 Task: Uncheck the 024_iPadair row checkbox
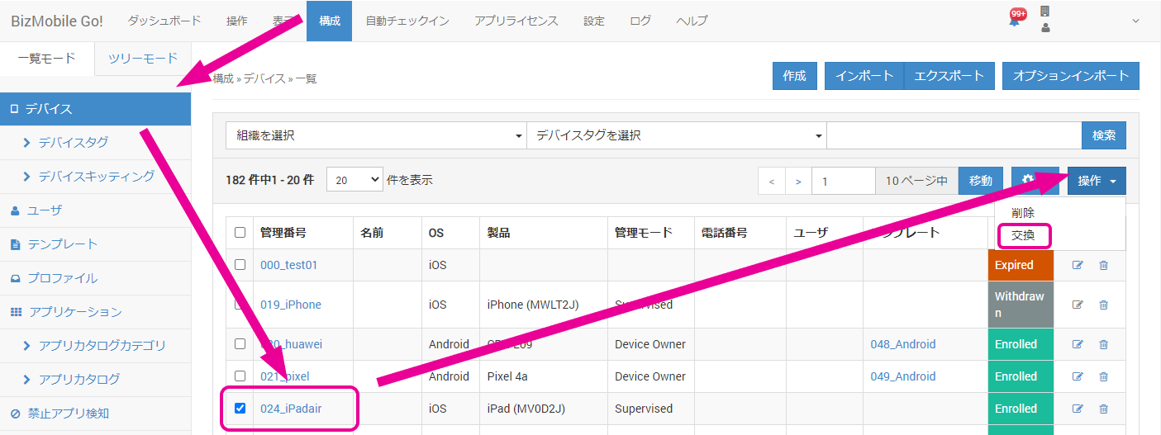[240, 409]
